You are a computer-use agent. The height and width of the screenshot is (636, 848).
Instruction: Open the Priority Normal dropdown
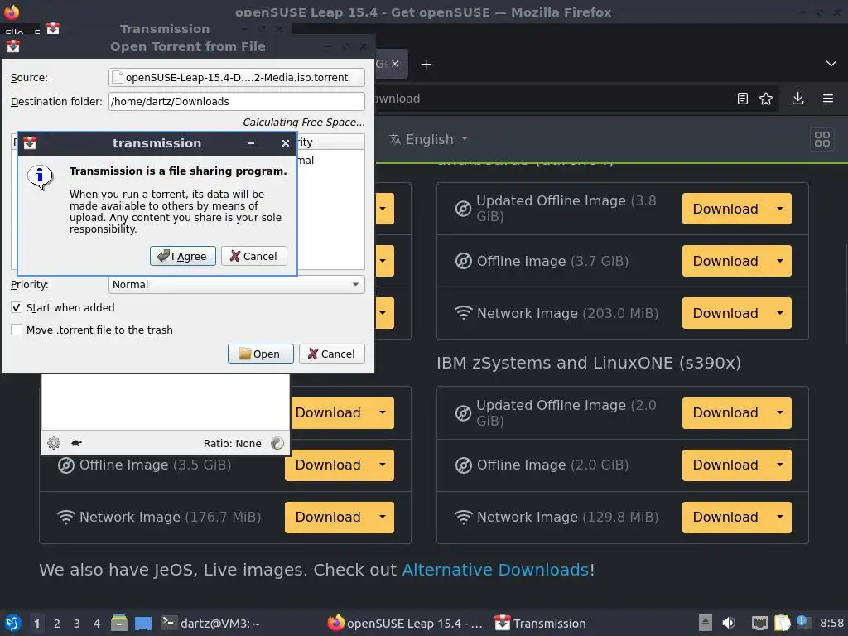(x=236, y=285)
